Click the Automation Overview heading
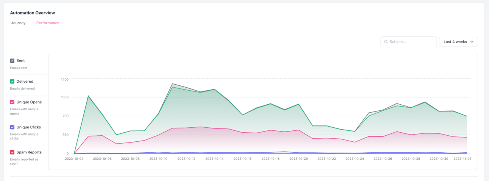Viewport: 489px width, 181px height. pos(33,13)
